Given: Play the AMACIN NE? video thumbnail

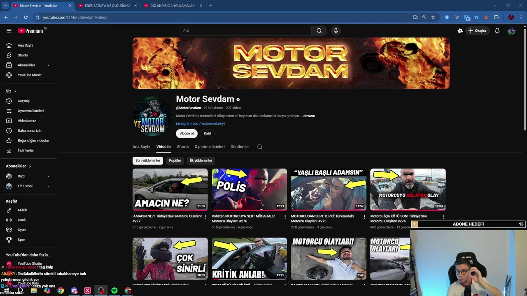Looking at the screenshot, I should pos(170,190).
